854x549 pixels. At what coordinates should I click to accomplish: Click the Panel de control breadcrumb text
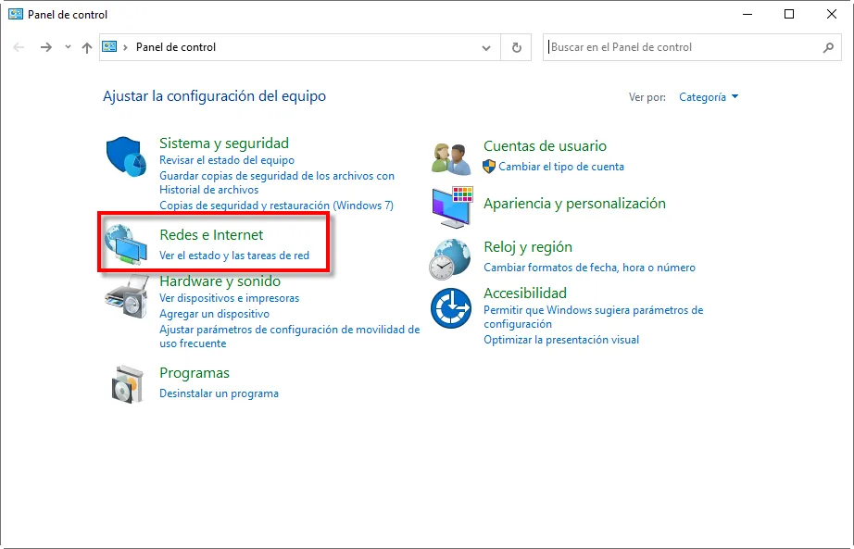click(x=176, y=47)
